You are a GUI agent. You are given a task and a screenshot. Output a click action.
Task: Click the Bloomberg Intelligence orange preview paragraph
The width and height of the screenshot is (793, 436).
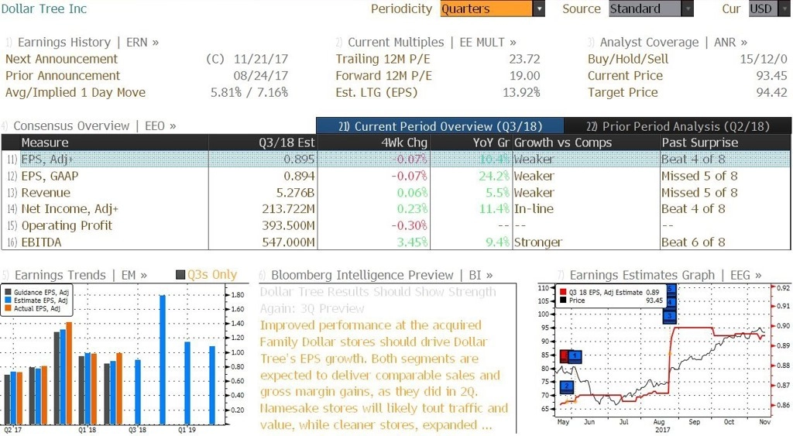click(384, 375)
